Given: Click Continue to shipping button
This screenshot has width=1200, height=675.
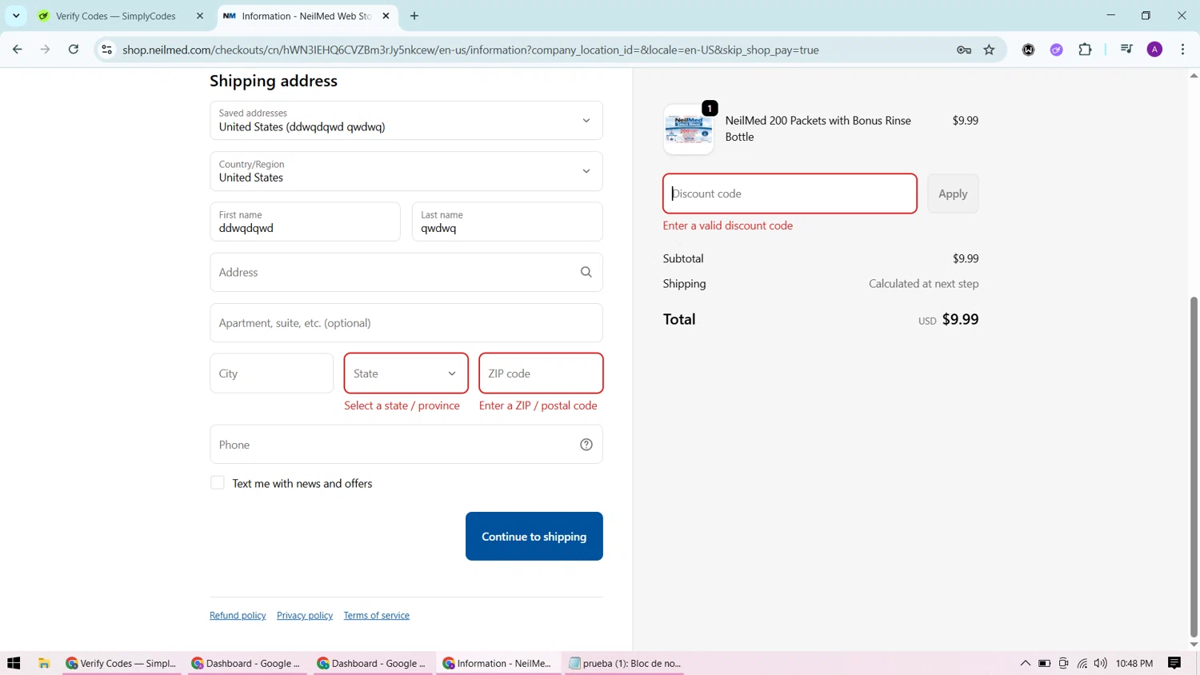Looking at the screenshot, I should point(534,537).
